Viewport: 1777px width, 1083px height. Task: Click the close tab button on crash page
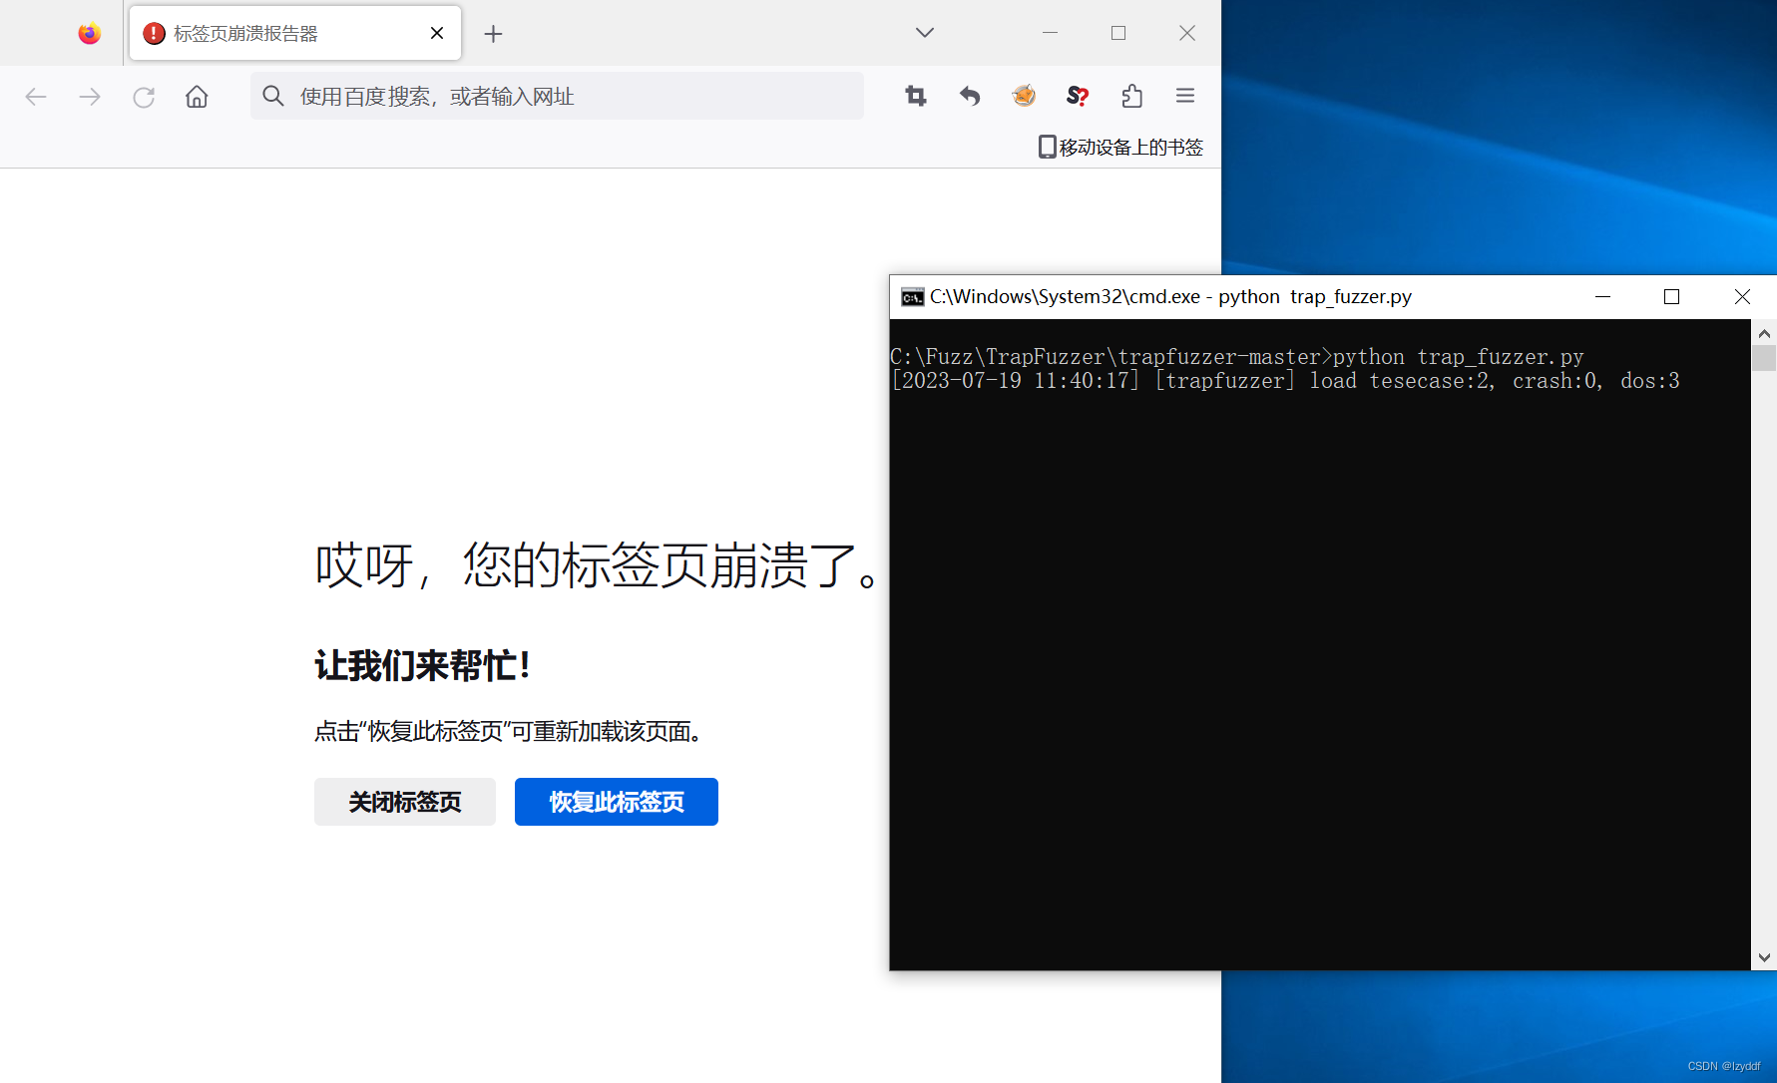point(405,802)
